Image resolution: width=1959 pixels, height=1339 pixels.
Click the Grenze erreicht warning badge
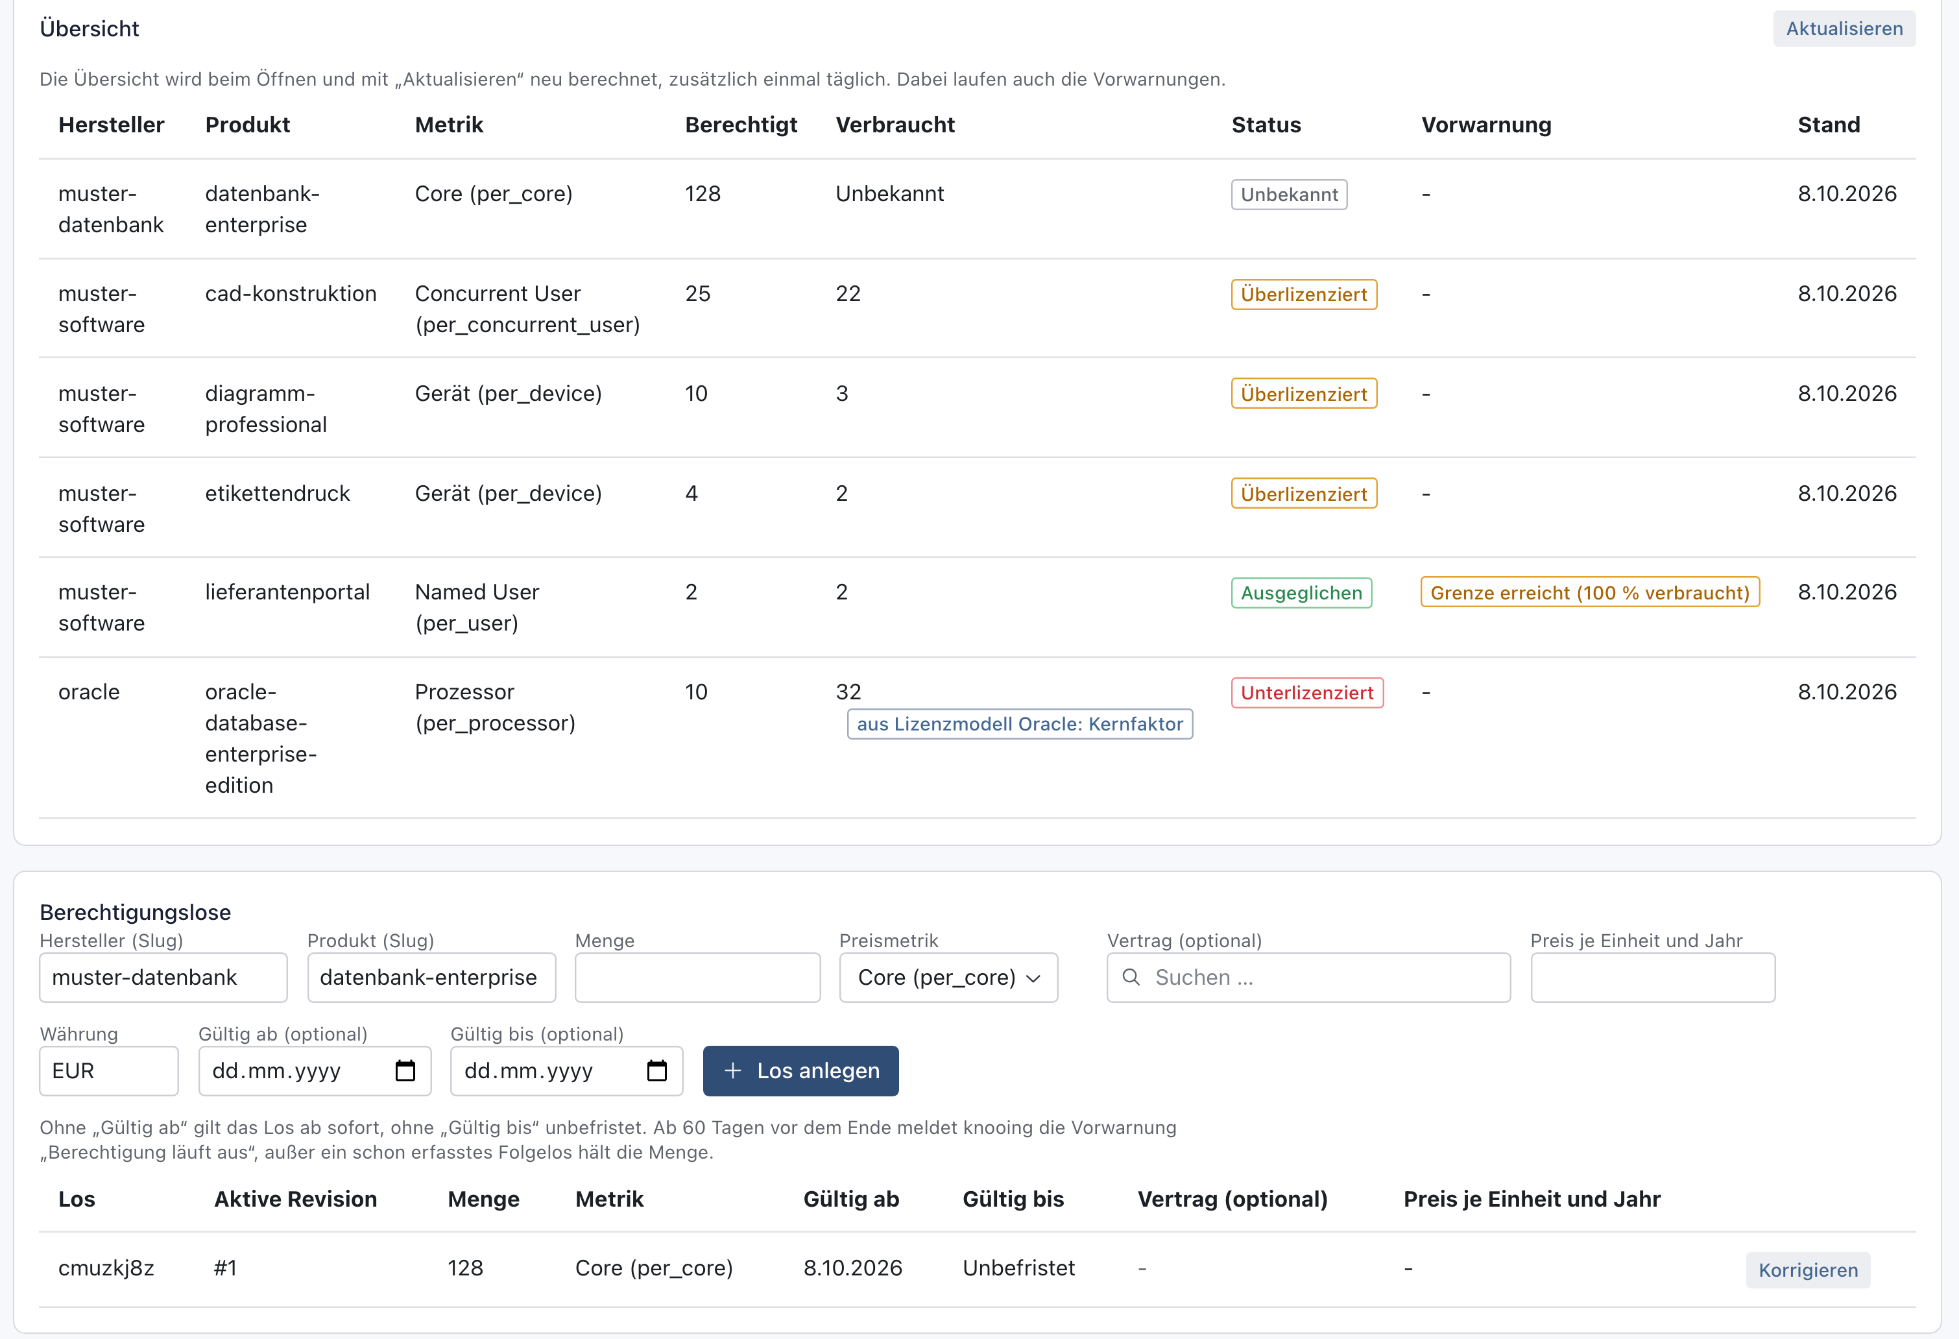point(1590,593)
